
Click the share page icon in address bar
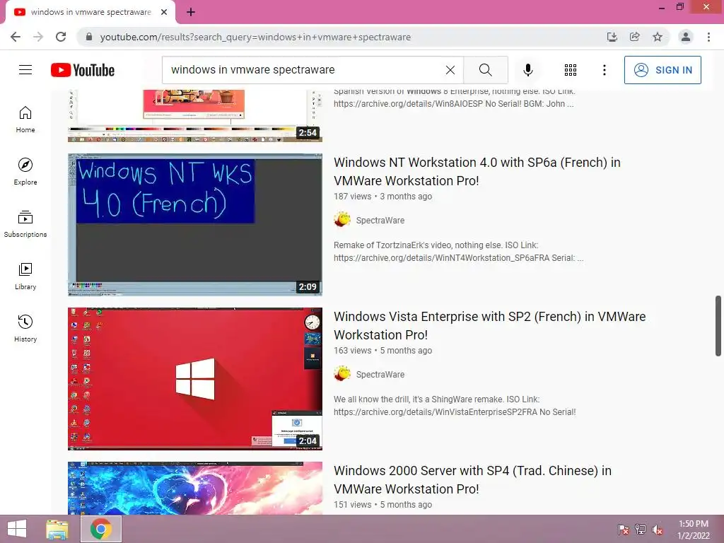point(635,37)
